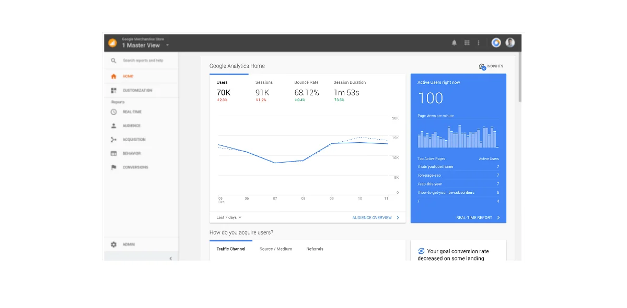Click the Insights lightbulb icon
The width and height of the screenshot is (627, 308).
coord(482,66)
